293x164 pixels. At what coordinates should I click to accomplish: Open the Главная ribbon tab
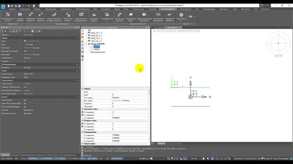[12, 9]
